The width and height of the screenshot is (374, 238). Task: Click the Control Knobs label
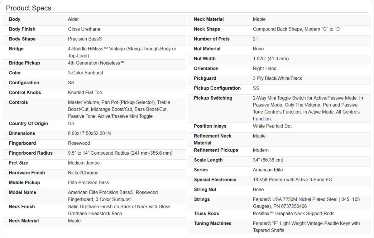25,93
